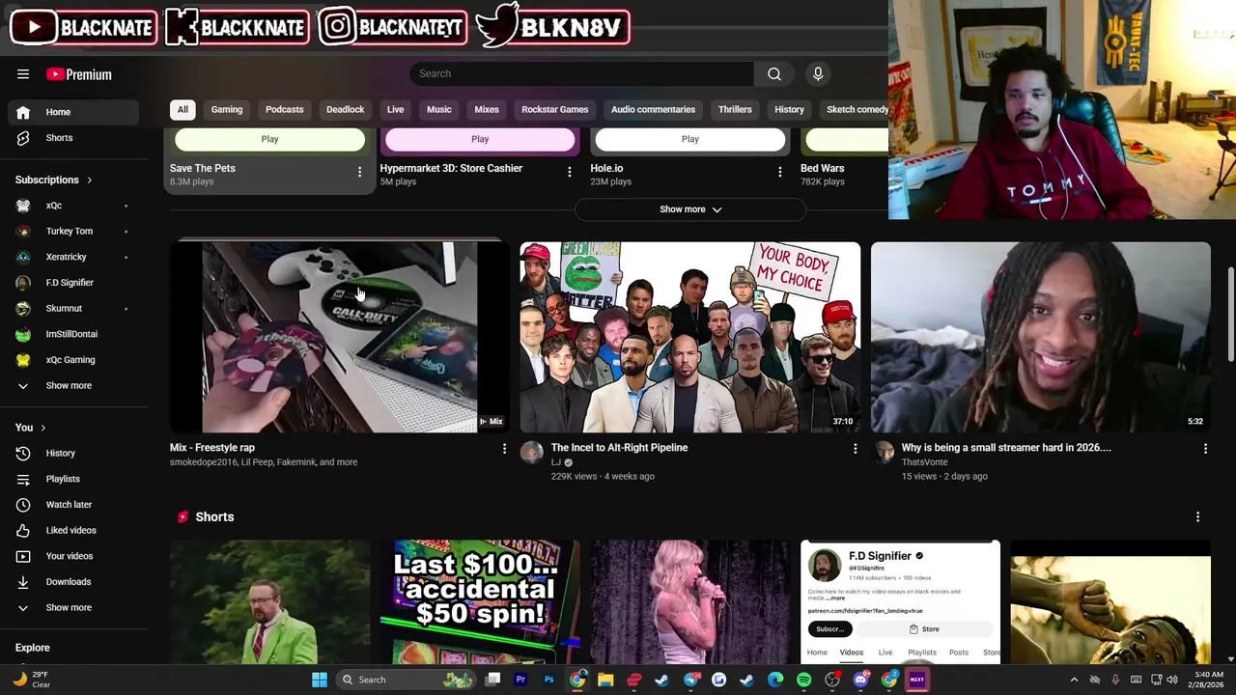Open options menu for Hypermarket 3D: Store Cashier
Viewport: 1236px width, 695px height.
tap(570, 172)
